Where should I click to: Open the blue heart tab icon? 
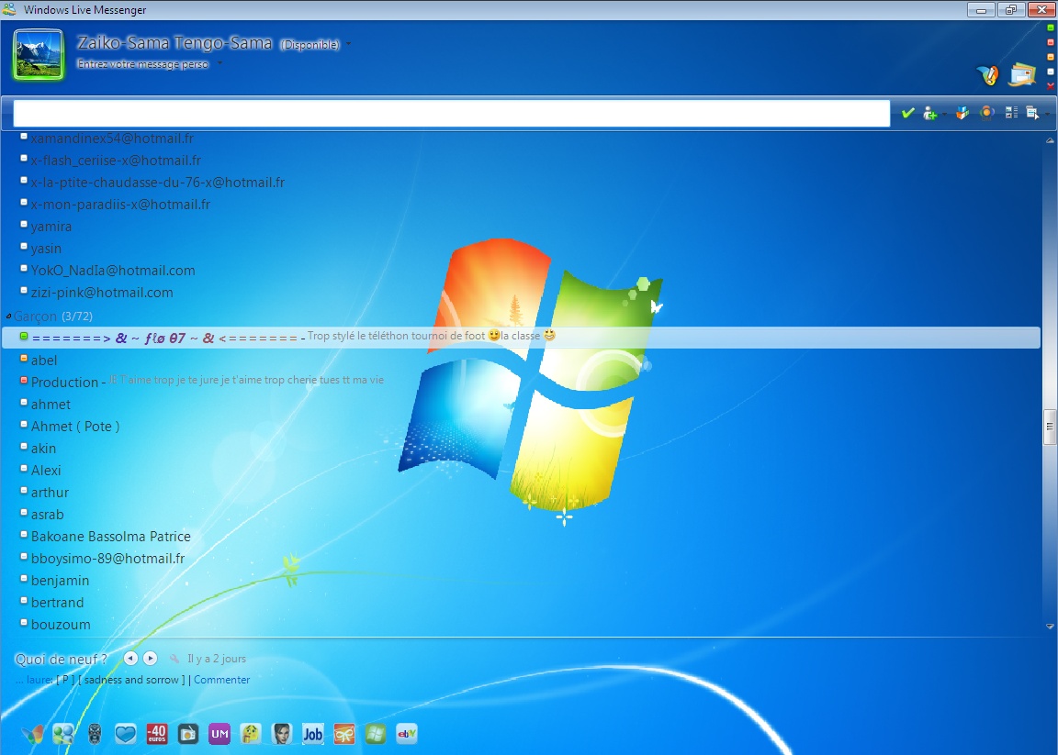tap(126, 733)
